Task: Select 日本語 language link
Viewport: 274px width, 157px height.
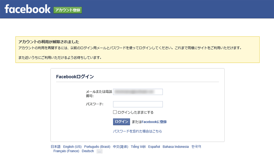Action: (55, 146)
